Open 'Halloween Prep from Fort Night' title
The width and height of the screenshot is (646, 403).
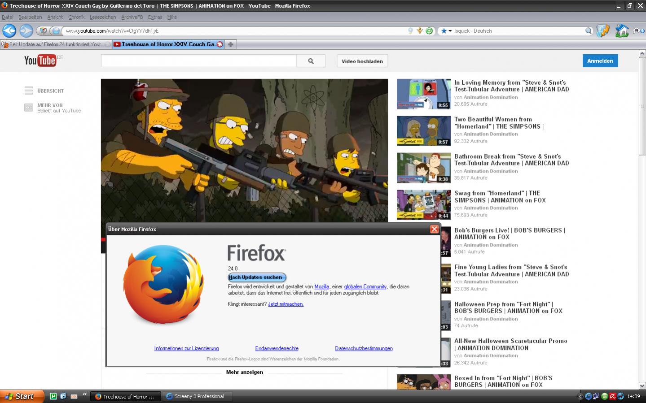508,308
